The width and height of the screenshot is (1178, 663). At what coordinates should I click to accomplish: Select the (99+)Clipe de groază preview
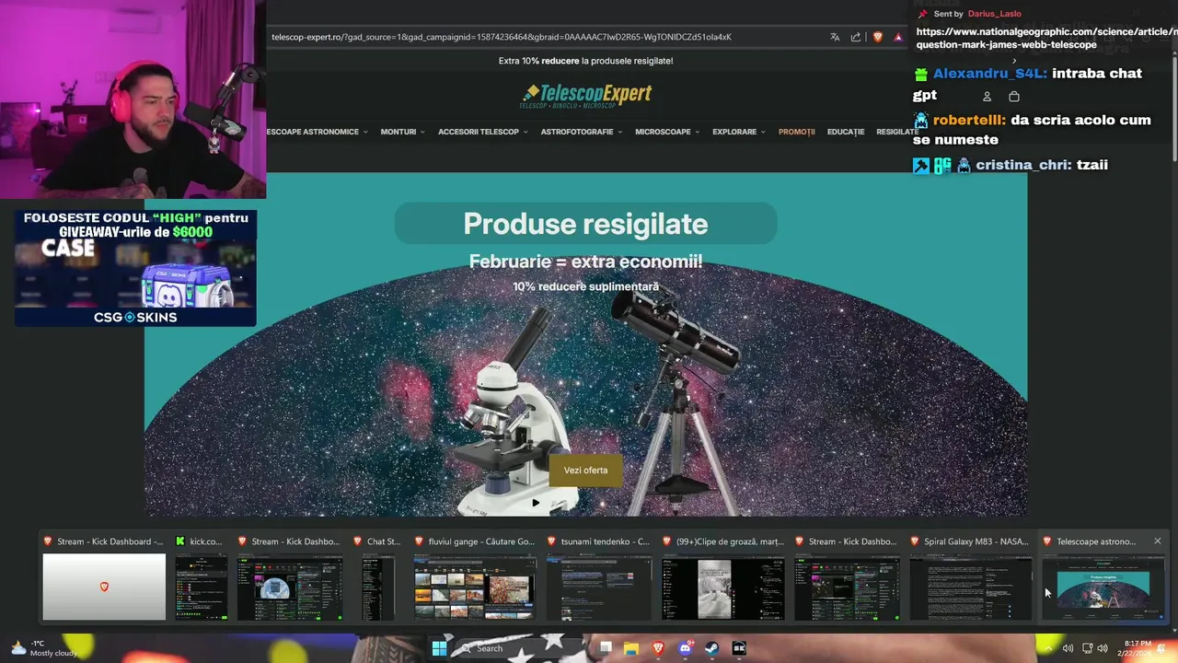pos(723,576)
